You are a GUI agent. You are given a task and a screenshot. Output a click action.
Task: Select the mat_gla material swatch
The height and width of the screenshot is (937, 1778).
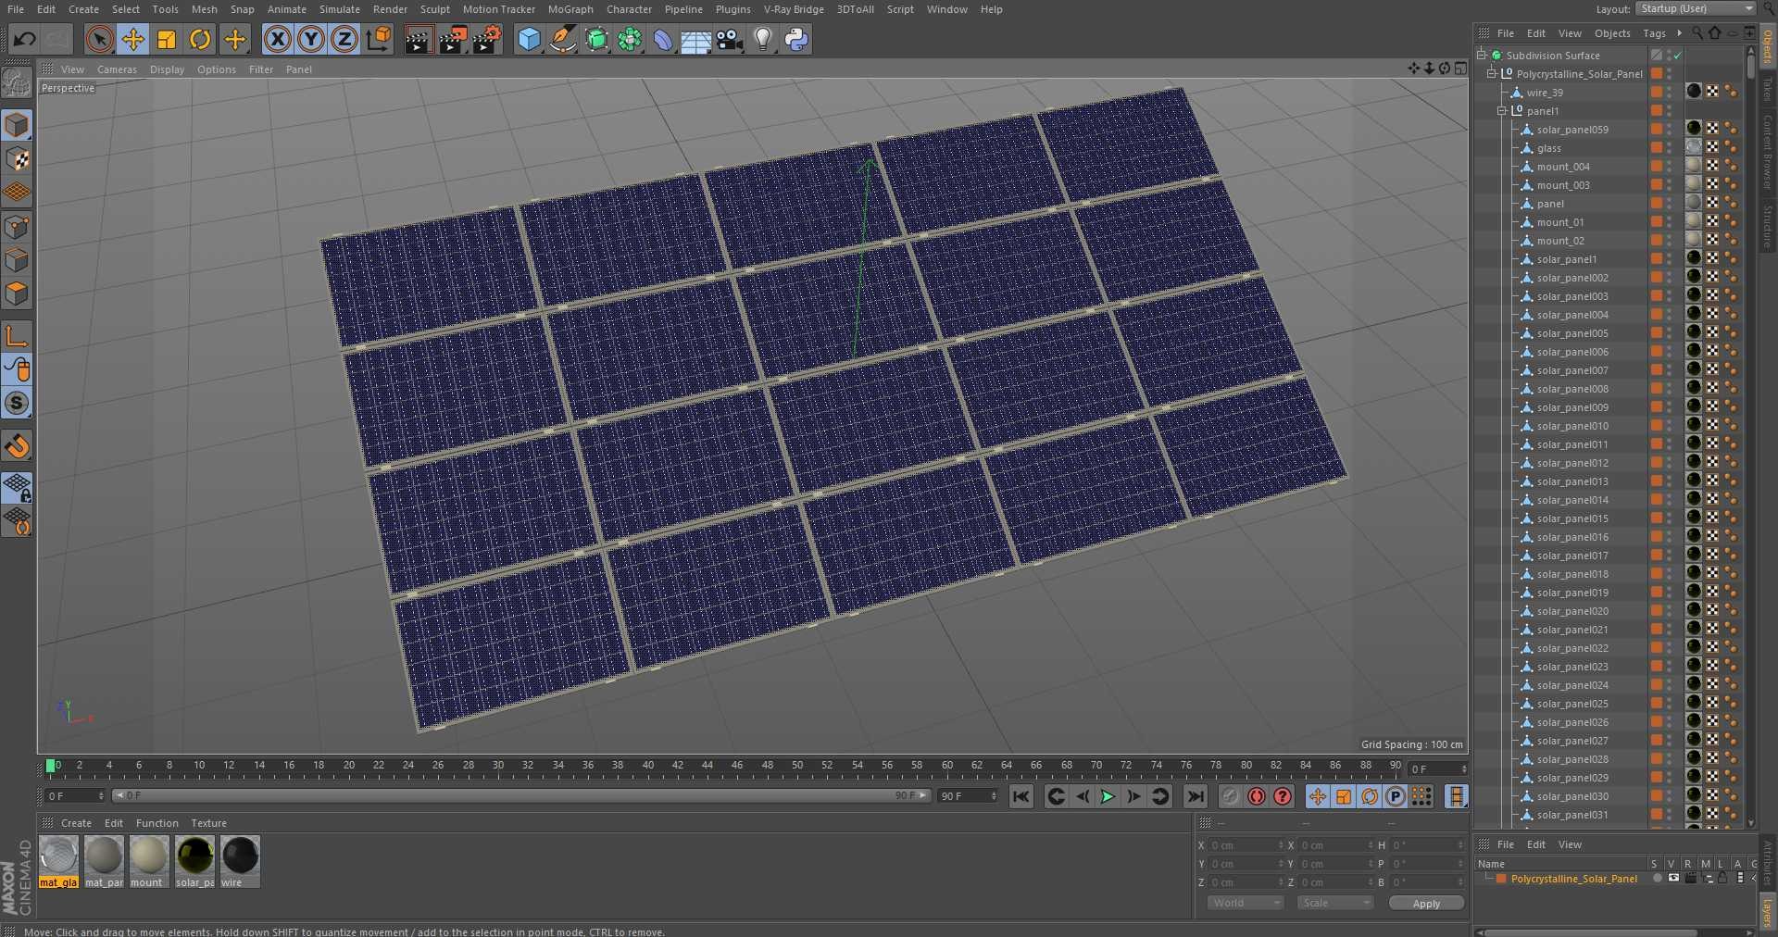tap(58, 861)
